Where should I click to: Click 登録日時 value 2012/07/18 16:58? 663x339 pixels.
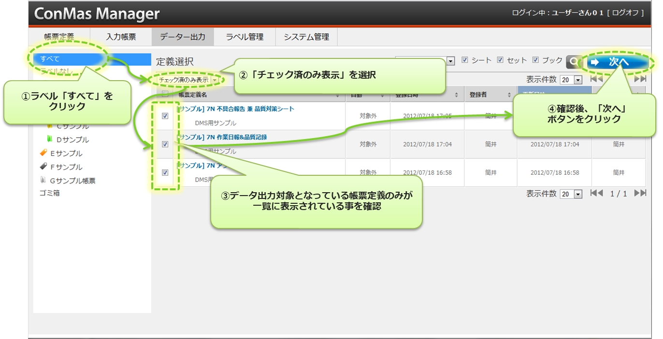pyautogui.click(x=428, y=172)
